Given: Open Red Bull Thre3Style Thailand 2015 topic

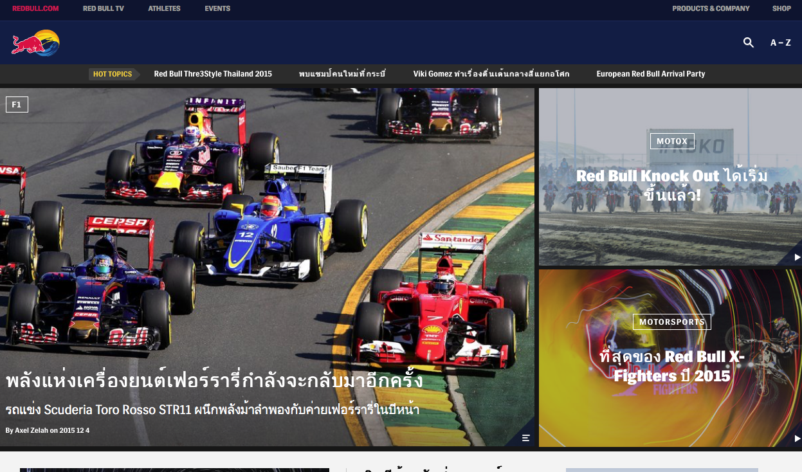Looking at the screenshot, I should click(213, 74).
